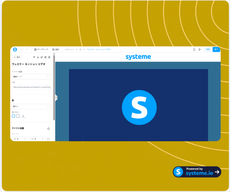Duplicate the webinar video element
Screen dimensions: 230x192
tap(42, 57)
